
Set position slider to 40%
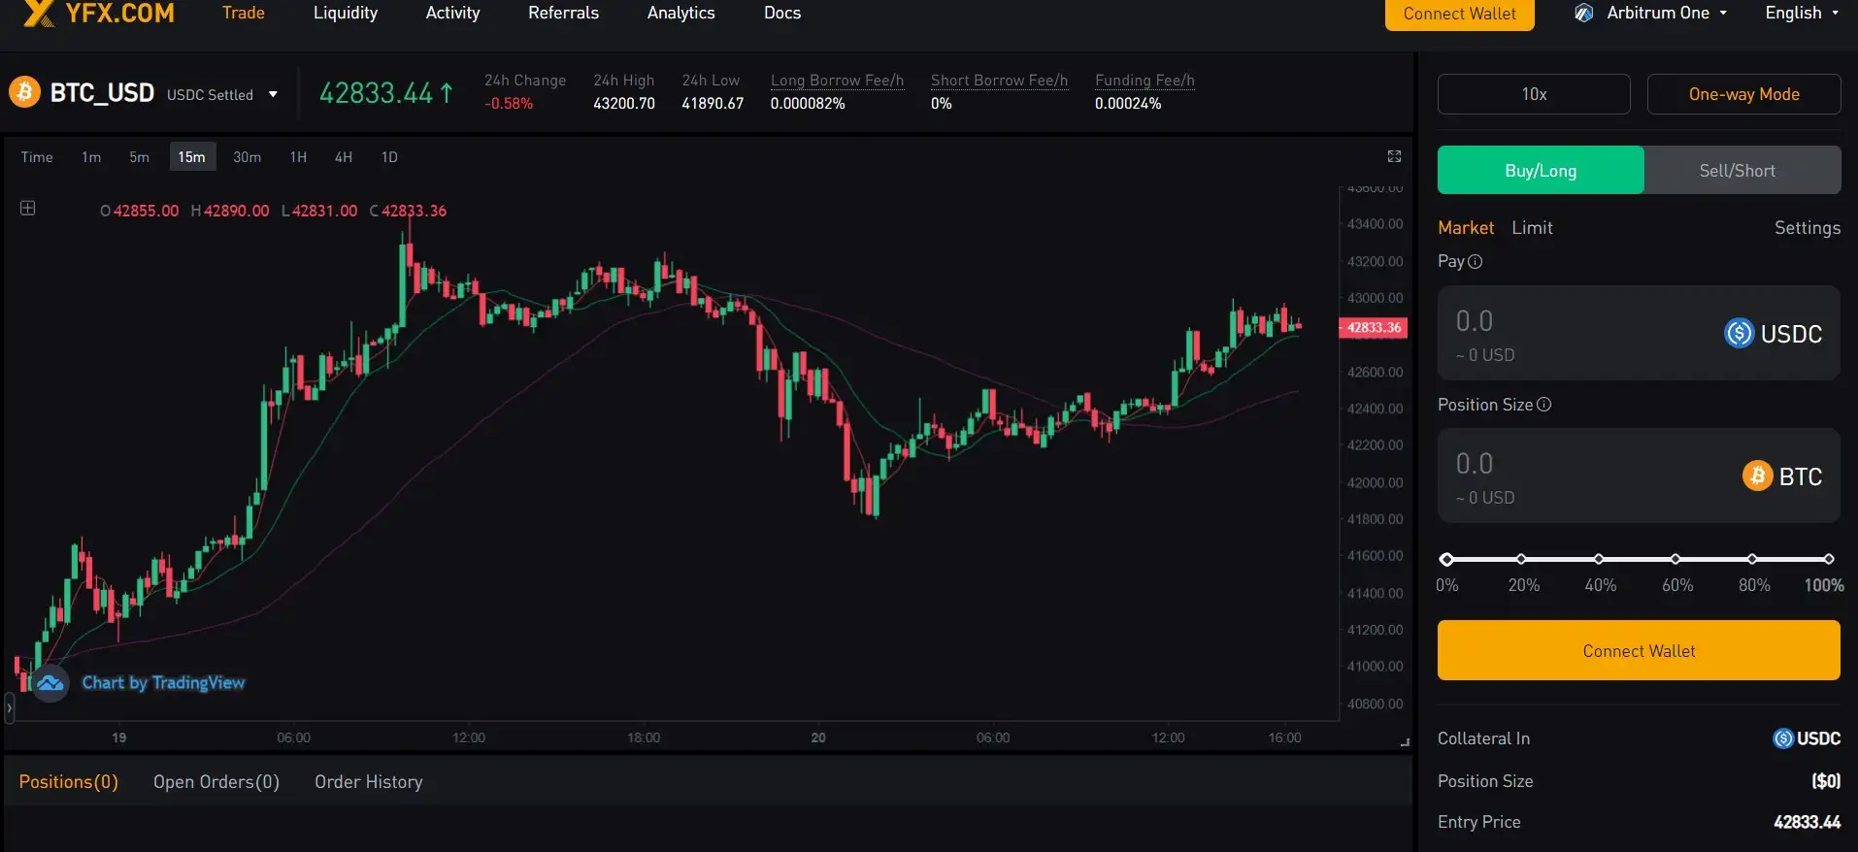click(x=1599, y=559)
